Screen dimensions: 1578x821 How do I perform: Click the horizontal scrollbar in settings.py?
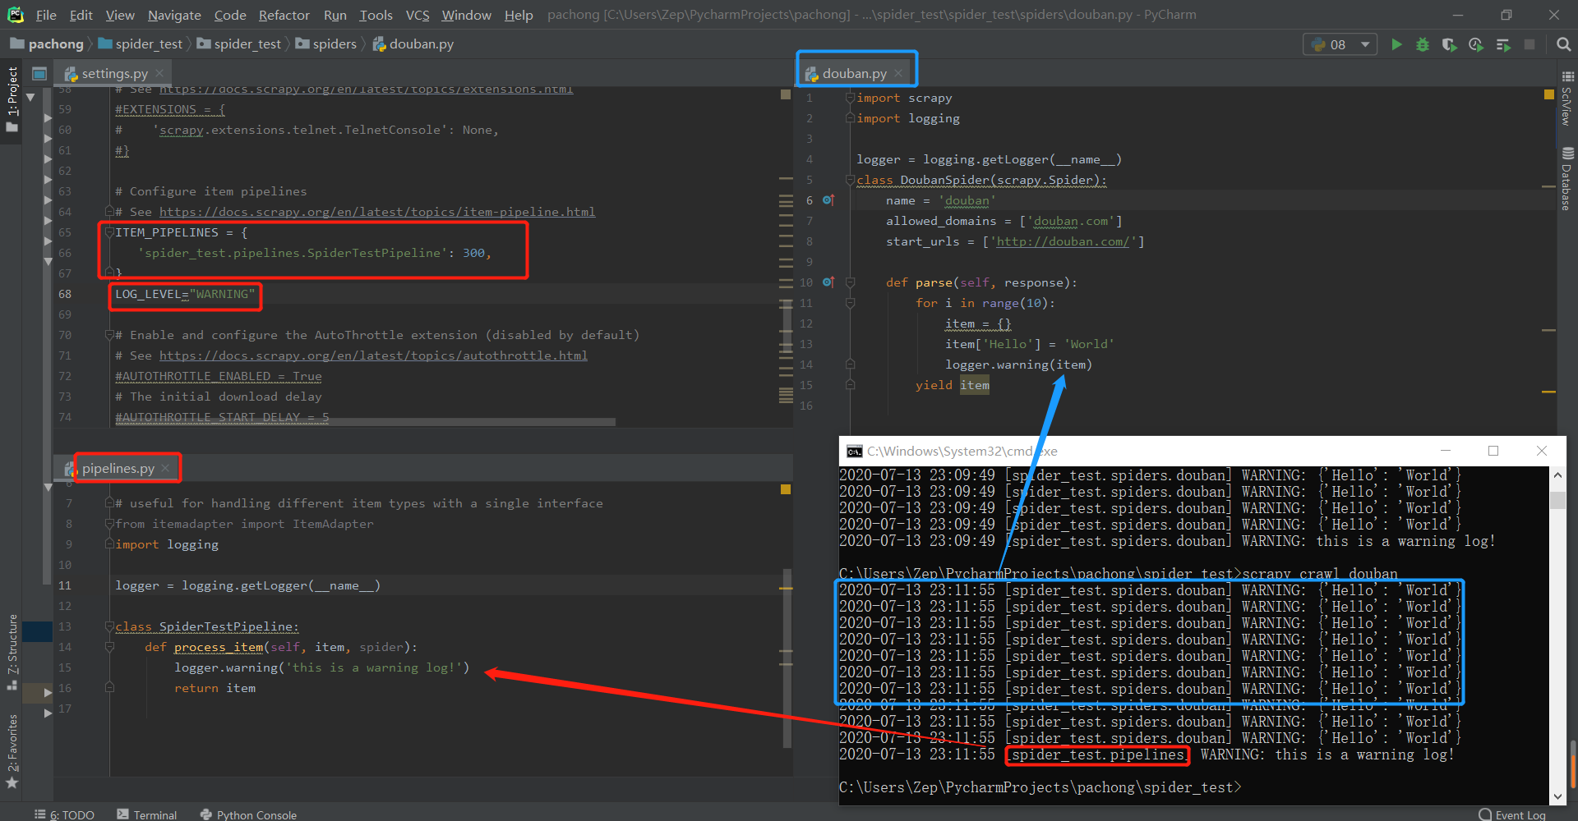365,422
